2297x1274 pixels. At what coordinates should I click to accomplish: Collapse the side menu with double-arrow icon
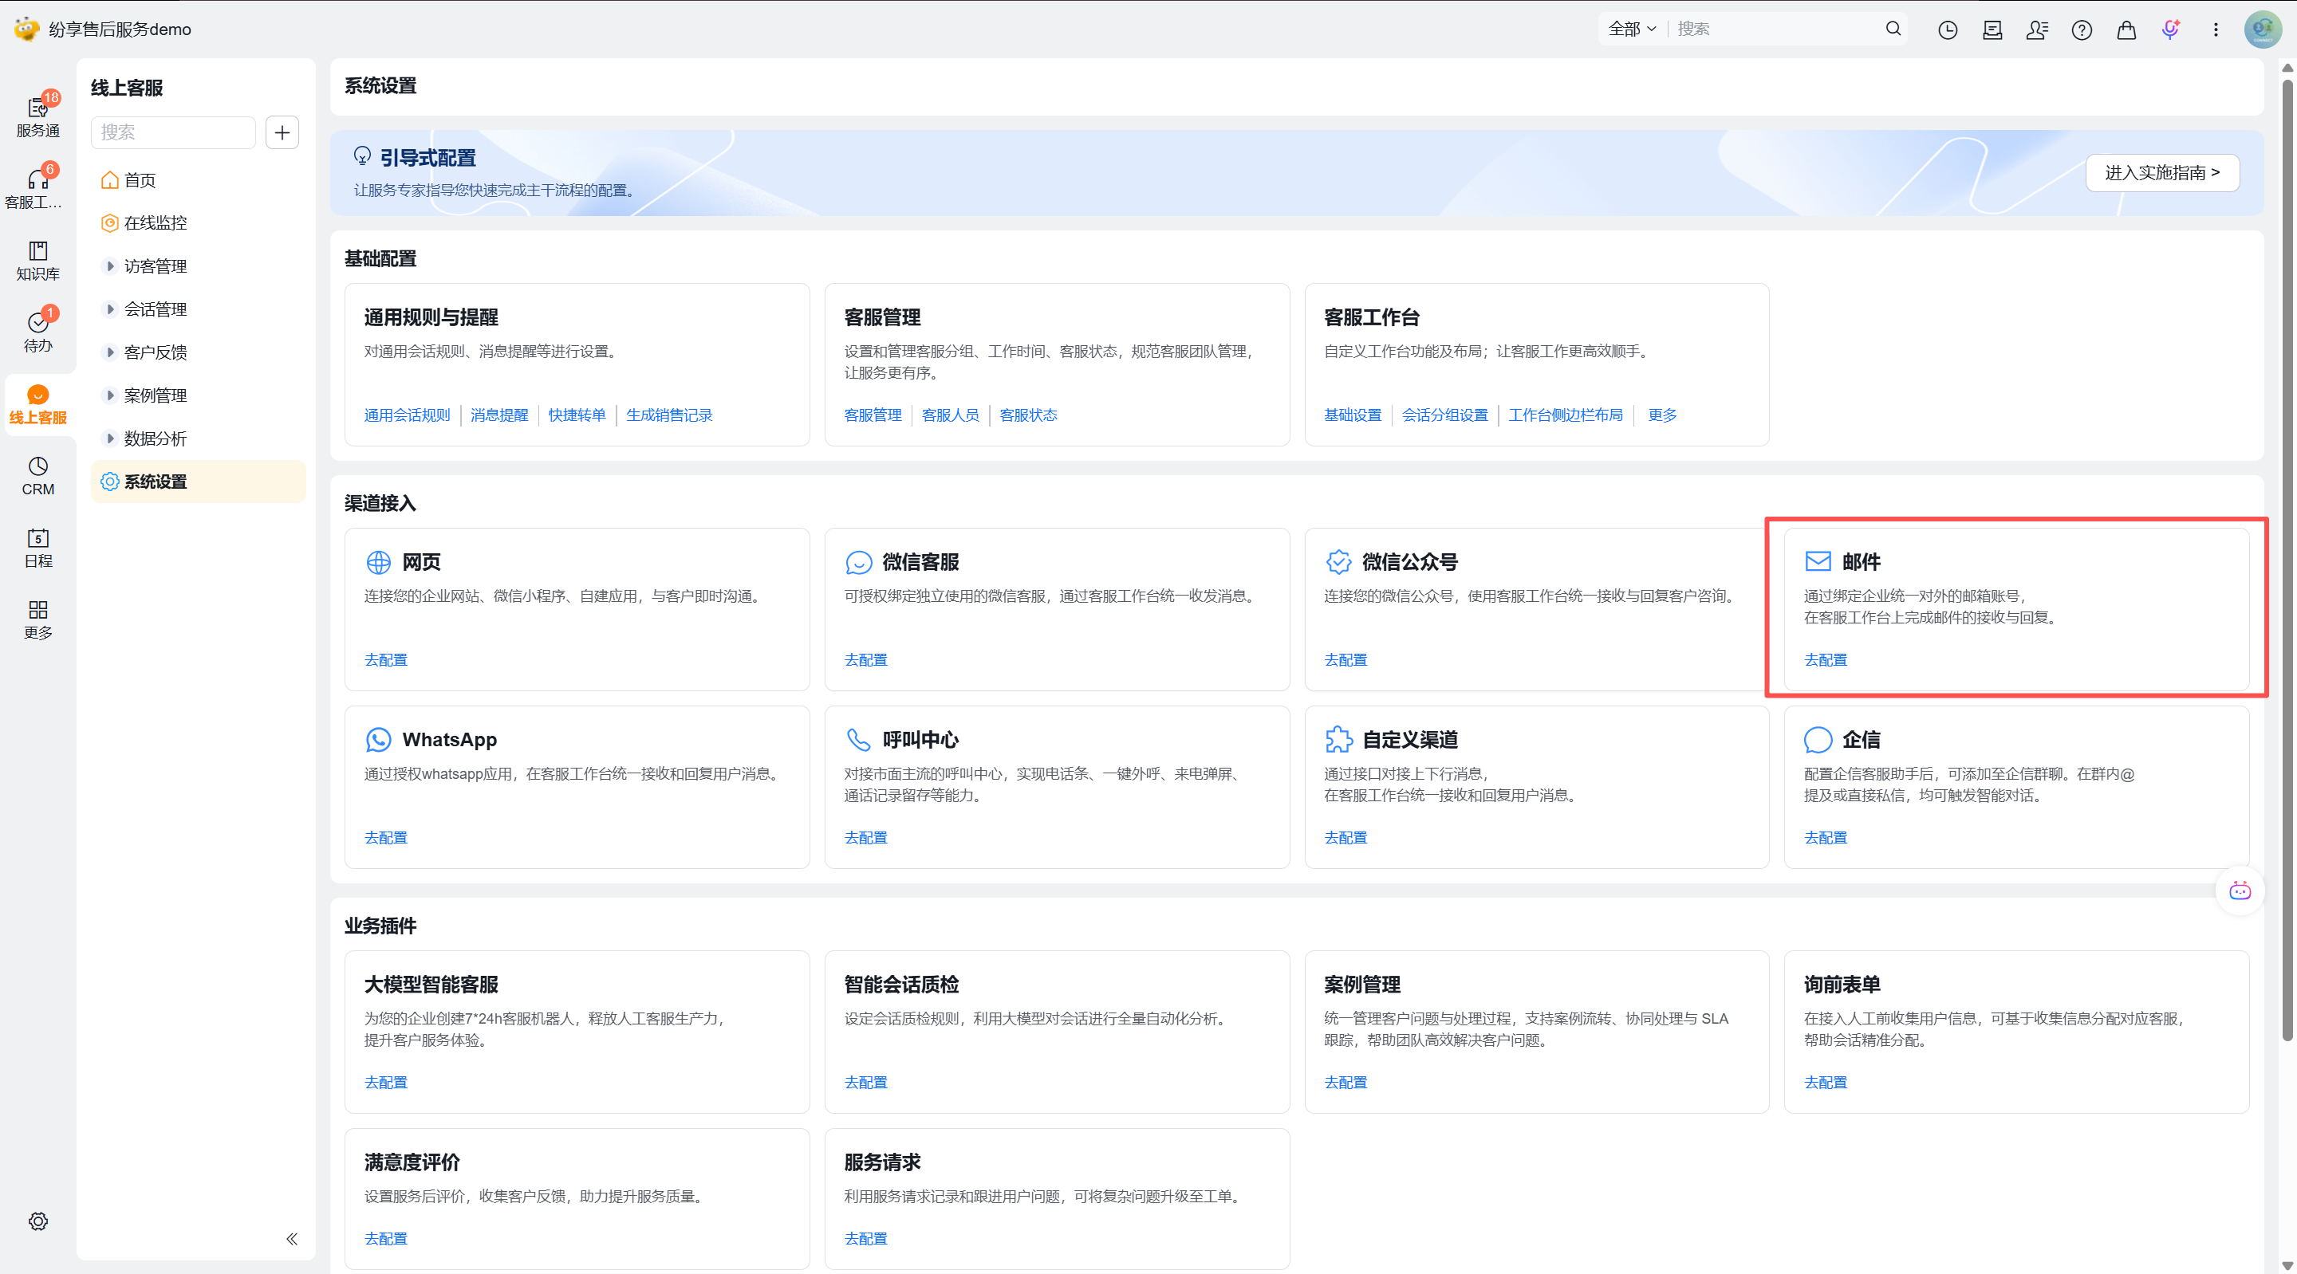click(x=292, y=1238)
